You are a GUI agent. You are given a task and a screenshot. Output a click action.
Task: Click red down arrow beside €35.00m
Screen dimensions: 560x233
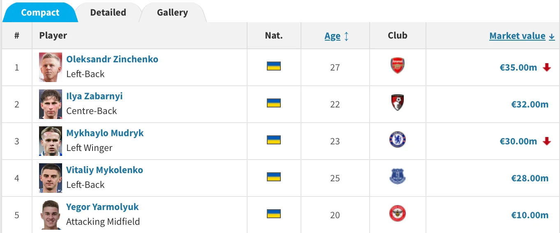(x=546, y=68)
